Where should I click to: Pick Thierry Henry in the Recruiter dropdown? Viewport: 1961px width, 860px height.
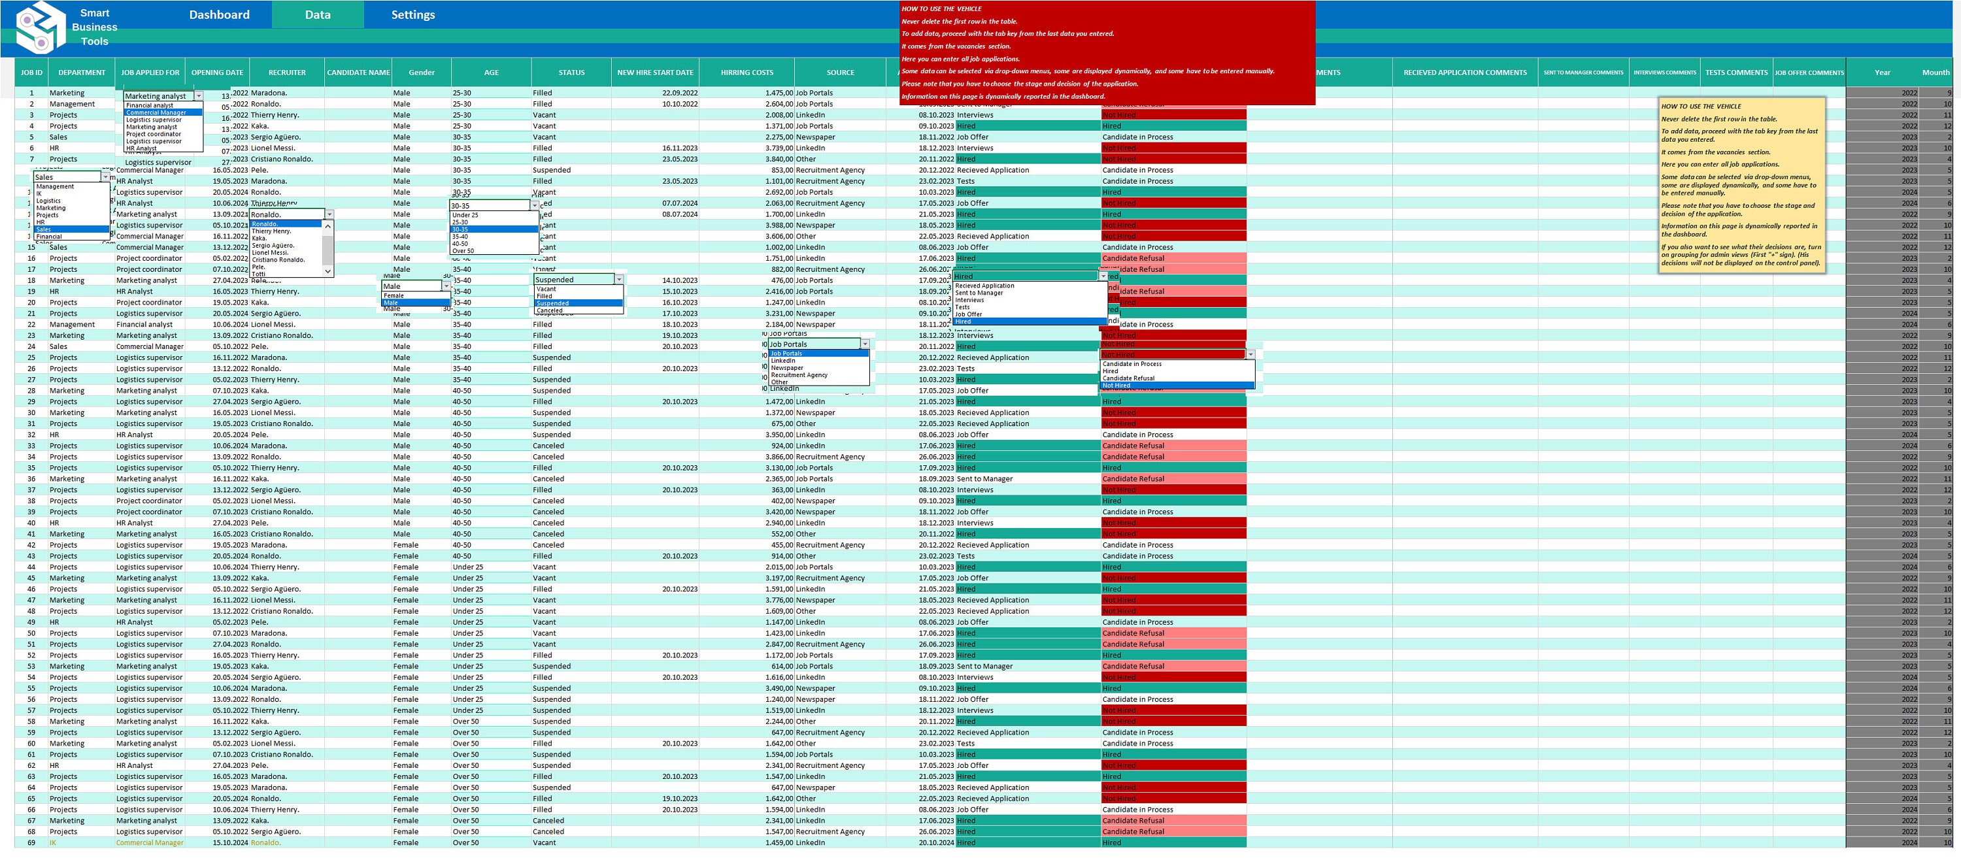pos(271,231)
